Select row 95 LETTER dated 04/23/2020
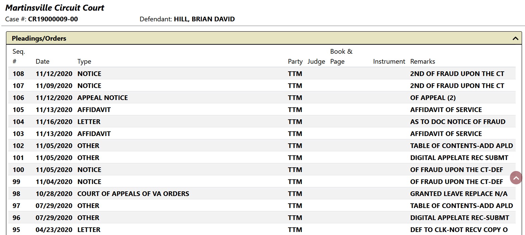The width and height of the screenshot is (525, 235). 262,229
